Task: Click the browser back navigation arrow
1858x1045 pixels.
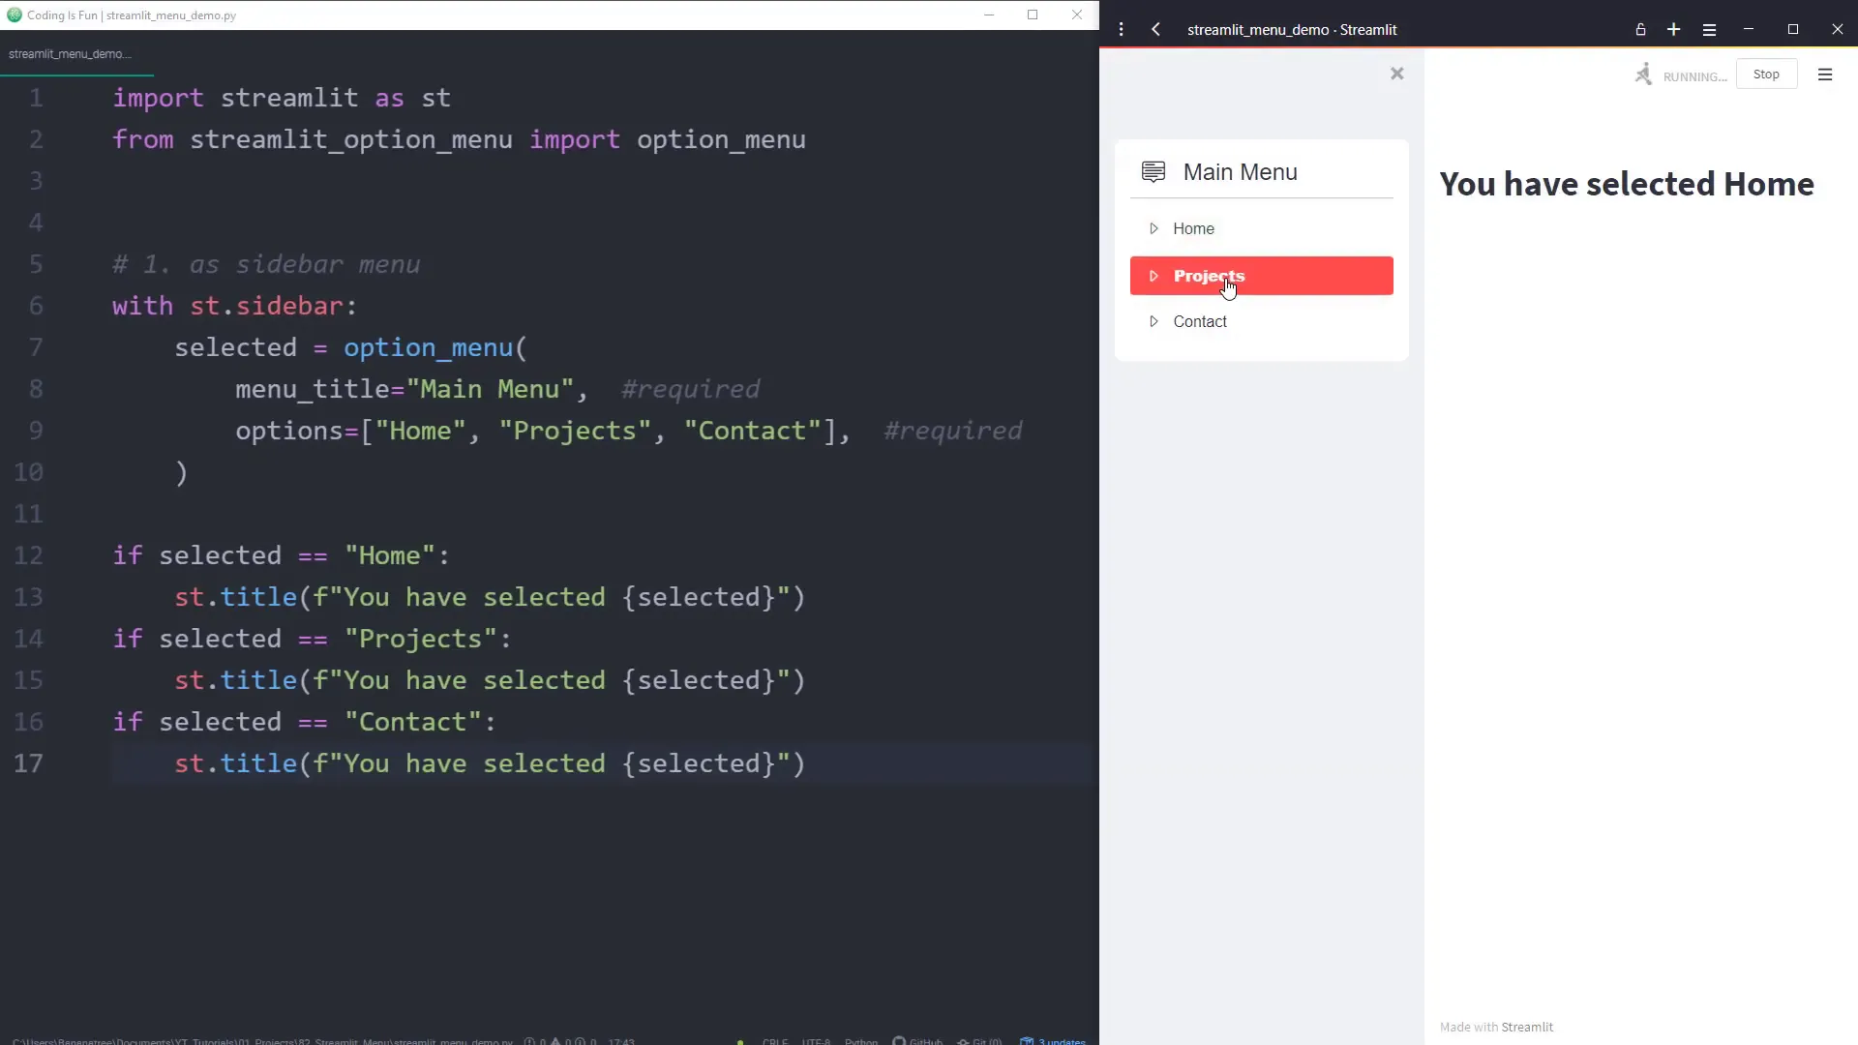Action: [1155, 30]
